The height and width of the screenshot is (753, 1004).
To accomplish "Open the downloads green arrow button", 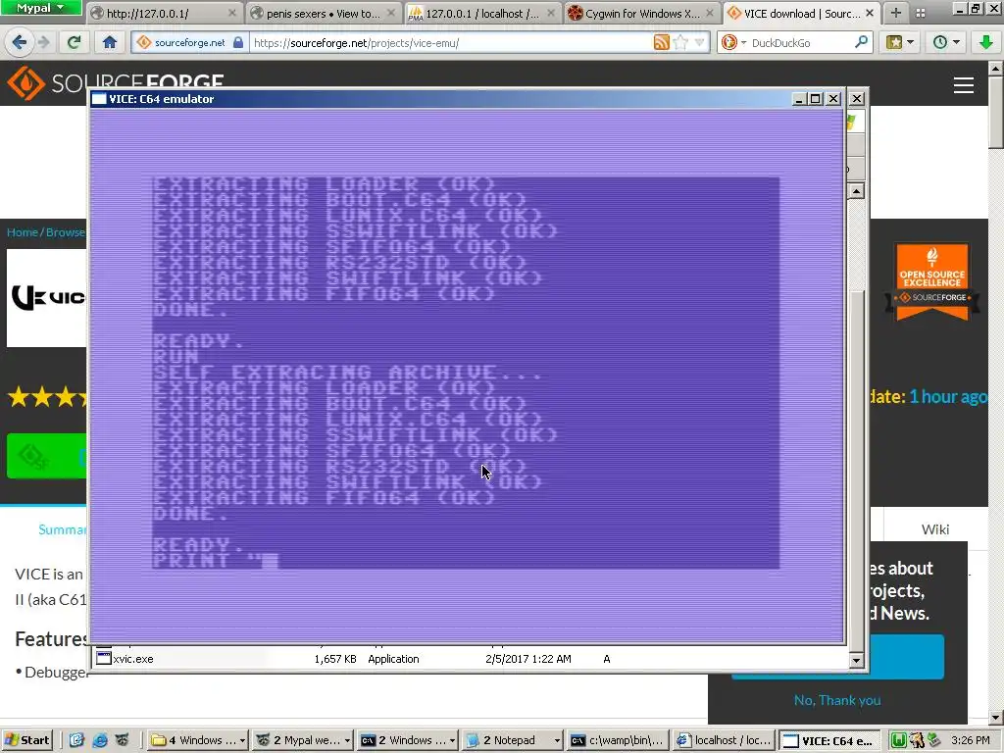I will coord(986,43).
